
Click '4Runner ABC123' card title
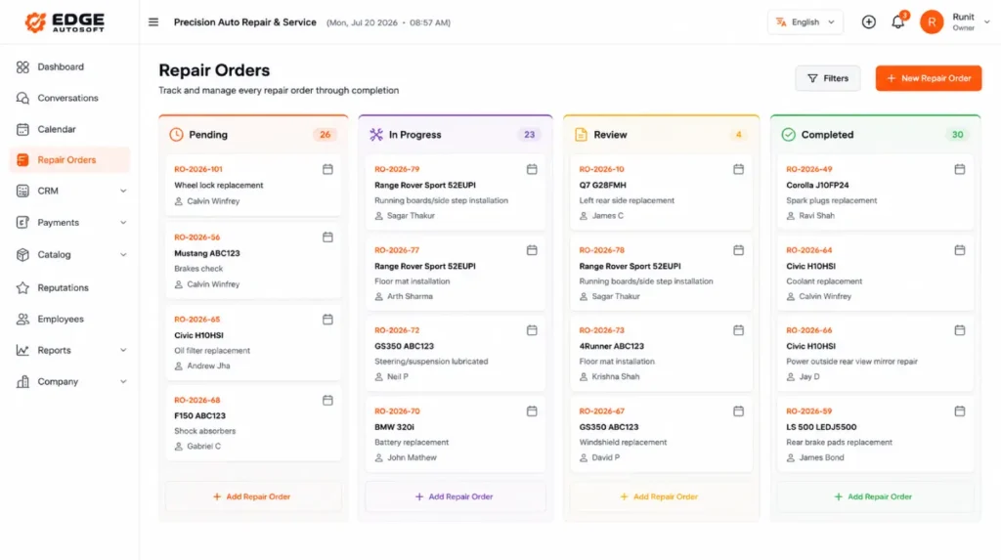[611, 346]
